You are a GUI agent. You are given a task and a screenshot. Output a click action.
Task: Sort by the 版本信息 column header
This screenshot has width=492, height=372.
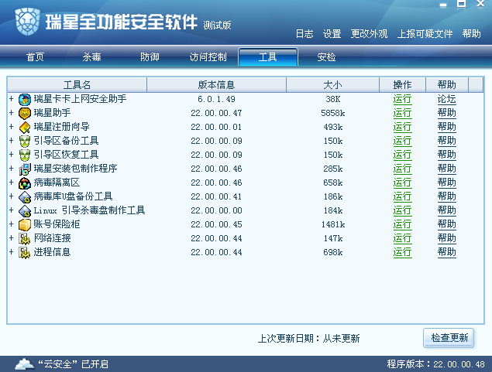216,85
